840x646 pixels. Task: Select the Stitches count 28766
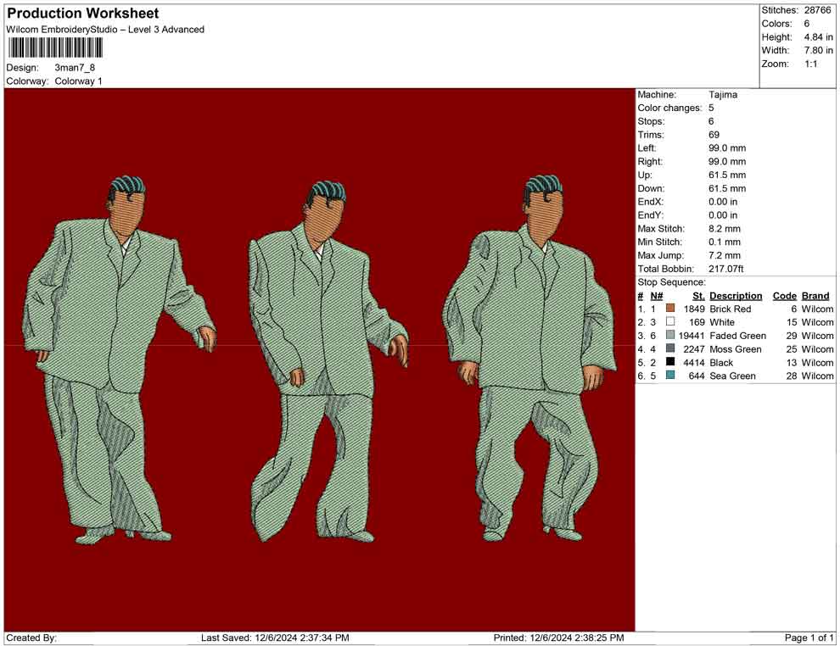coord(817,10)
